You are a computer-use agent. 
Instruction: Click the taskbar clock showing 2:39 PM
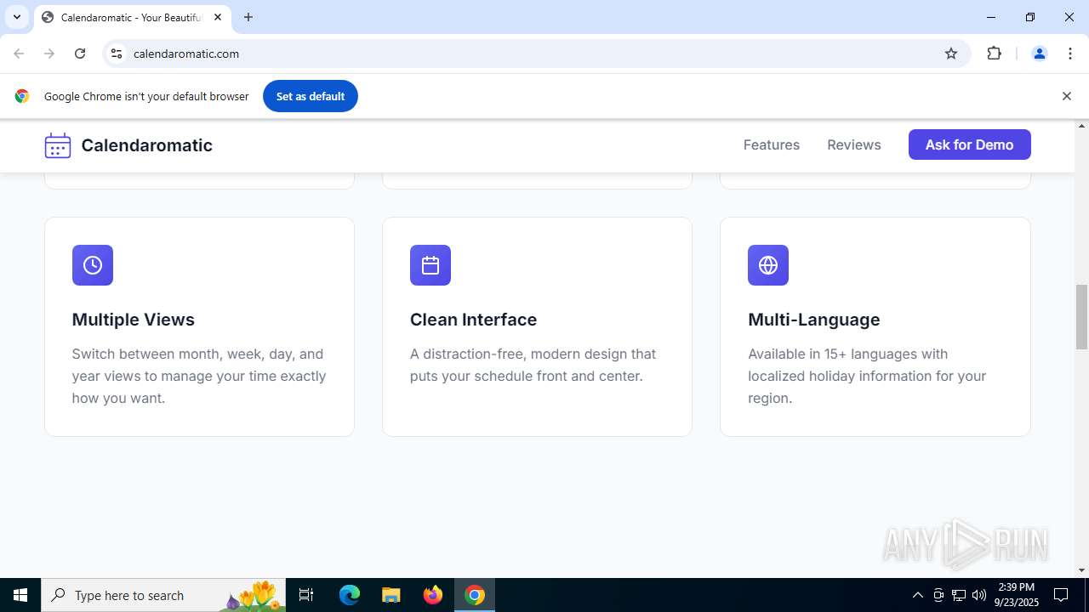pyautogui.click(x=1017, y=595)
